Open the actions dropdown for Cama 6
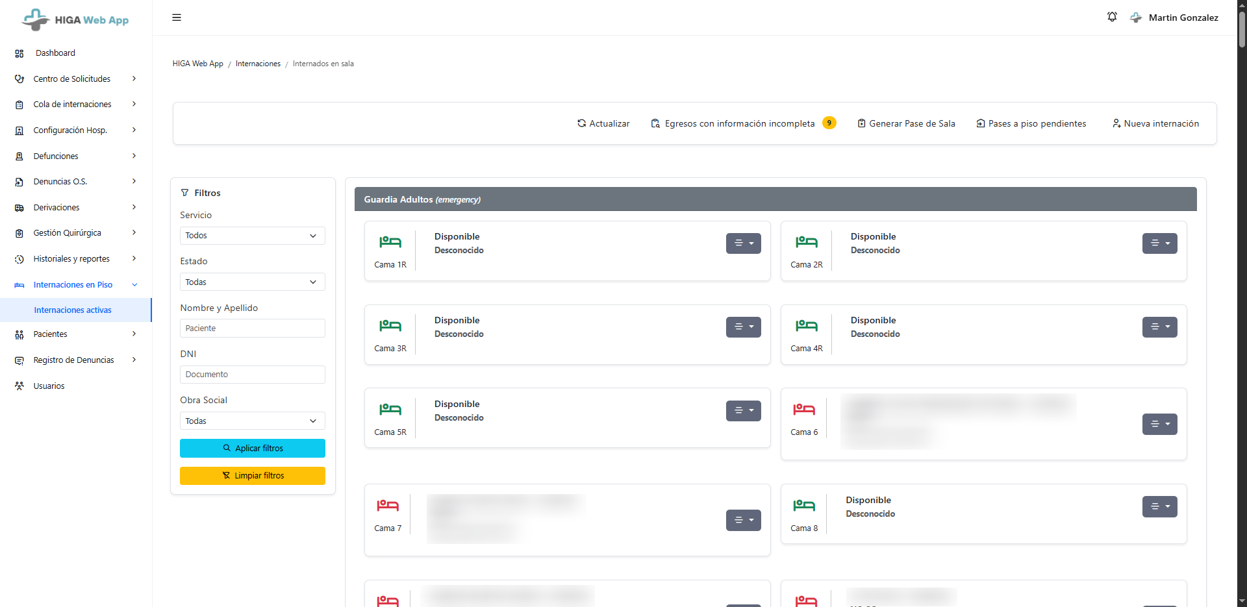The width and height of the screenshot is (1247, 607). 1160,425
